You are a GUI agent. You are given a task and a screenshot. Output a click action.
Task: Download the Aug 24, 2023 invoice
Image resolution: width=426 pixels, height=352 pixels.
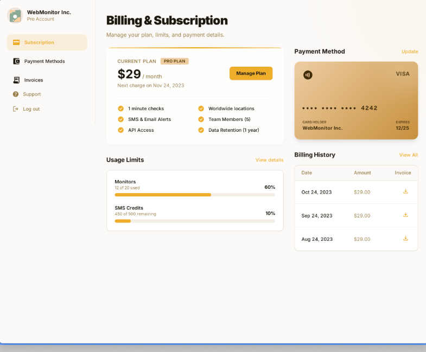pos(405,239)
